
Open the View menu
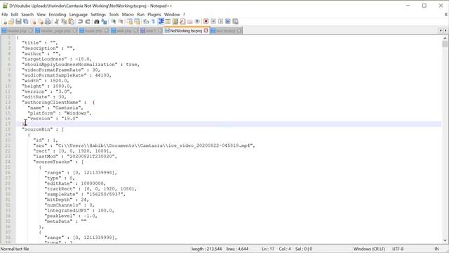pyautogui.click(x=41, y=14)
